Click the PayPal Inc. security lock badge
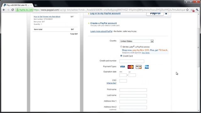The height and width of the screenshot is (113, 201). pyautogui.click(x=24, y=10)
